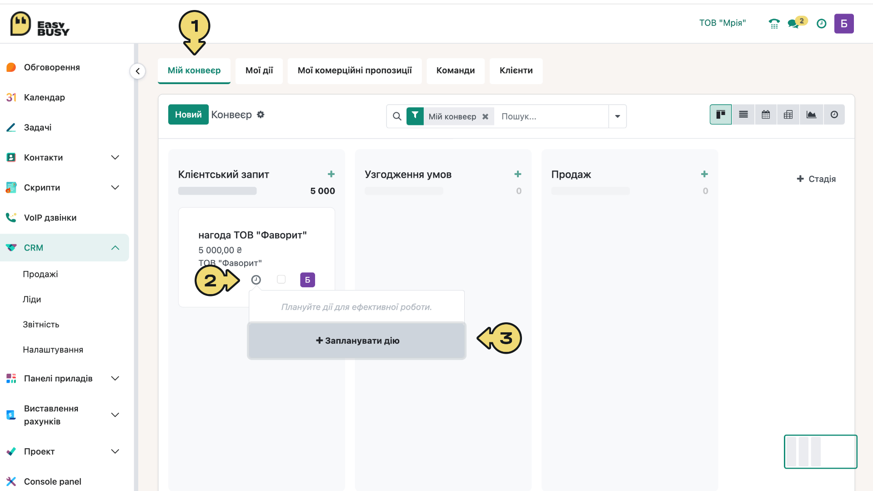Open the нагода ТОВ "Фаворит" card title

click(x=252, y=235)
